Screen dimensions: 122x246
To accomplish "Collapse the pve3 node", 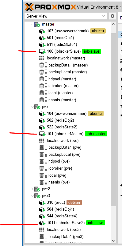I will (x=32, y=196).
